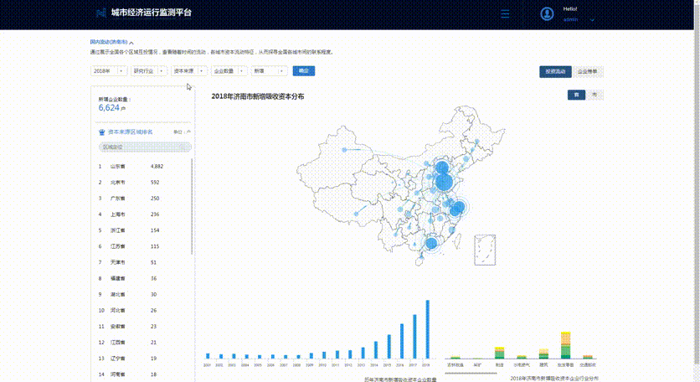Click the 2018 bar in yearly chart
Screen dimensions: 700x382
click(428, 329)
